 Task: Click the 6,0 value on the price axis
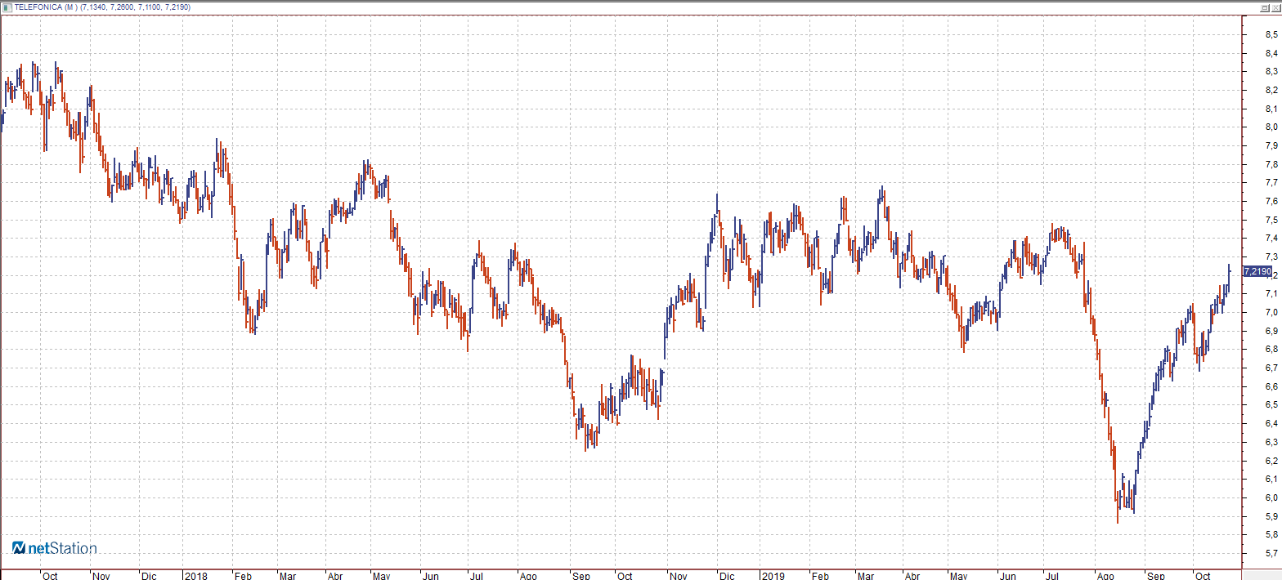click(x=1271, y=497)
